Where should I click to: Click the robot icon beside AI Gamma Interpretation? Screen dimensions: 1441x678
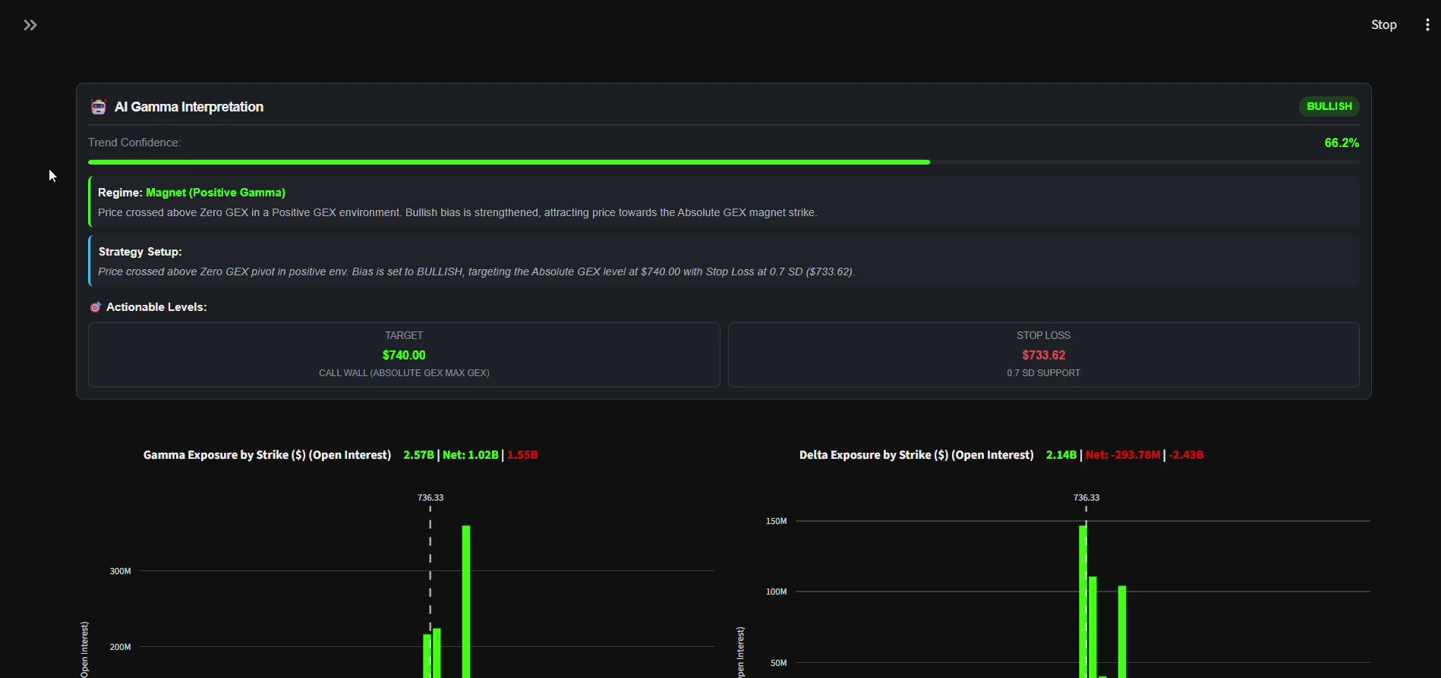pyautogui.click(x=98, y=107)
